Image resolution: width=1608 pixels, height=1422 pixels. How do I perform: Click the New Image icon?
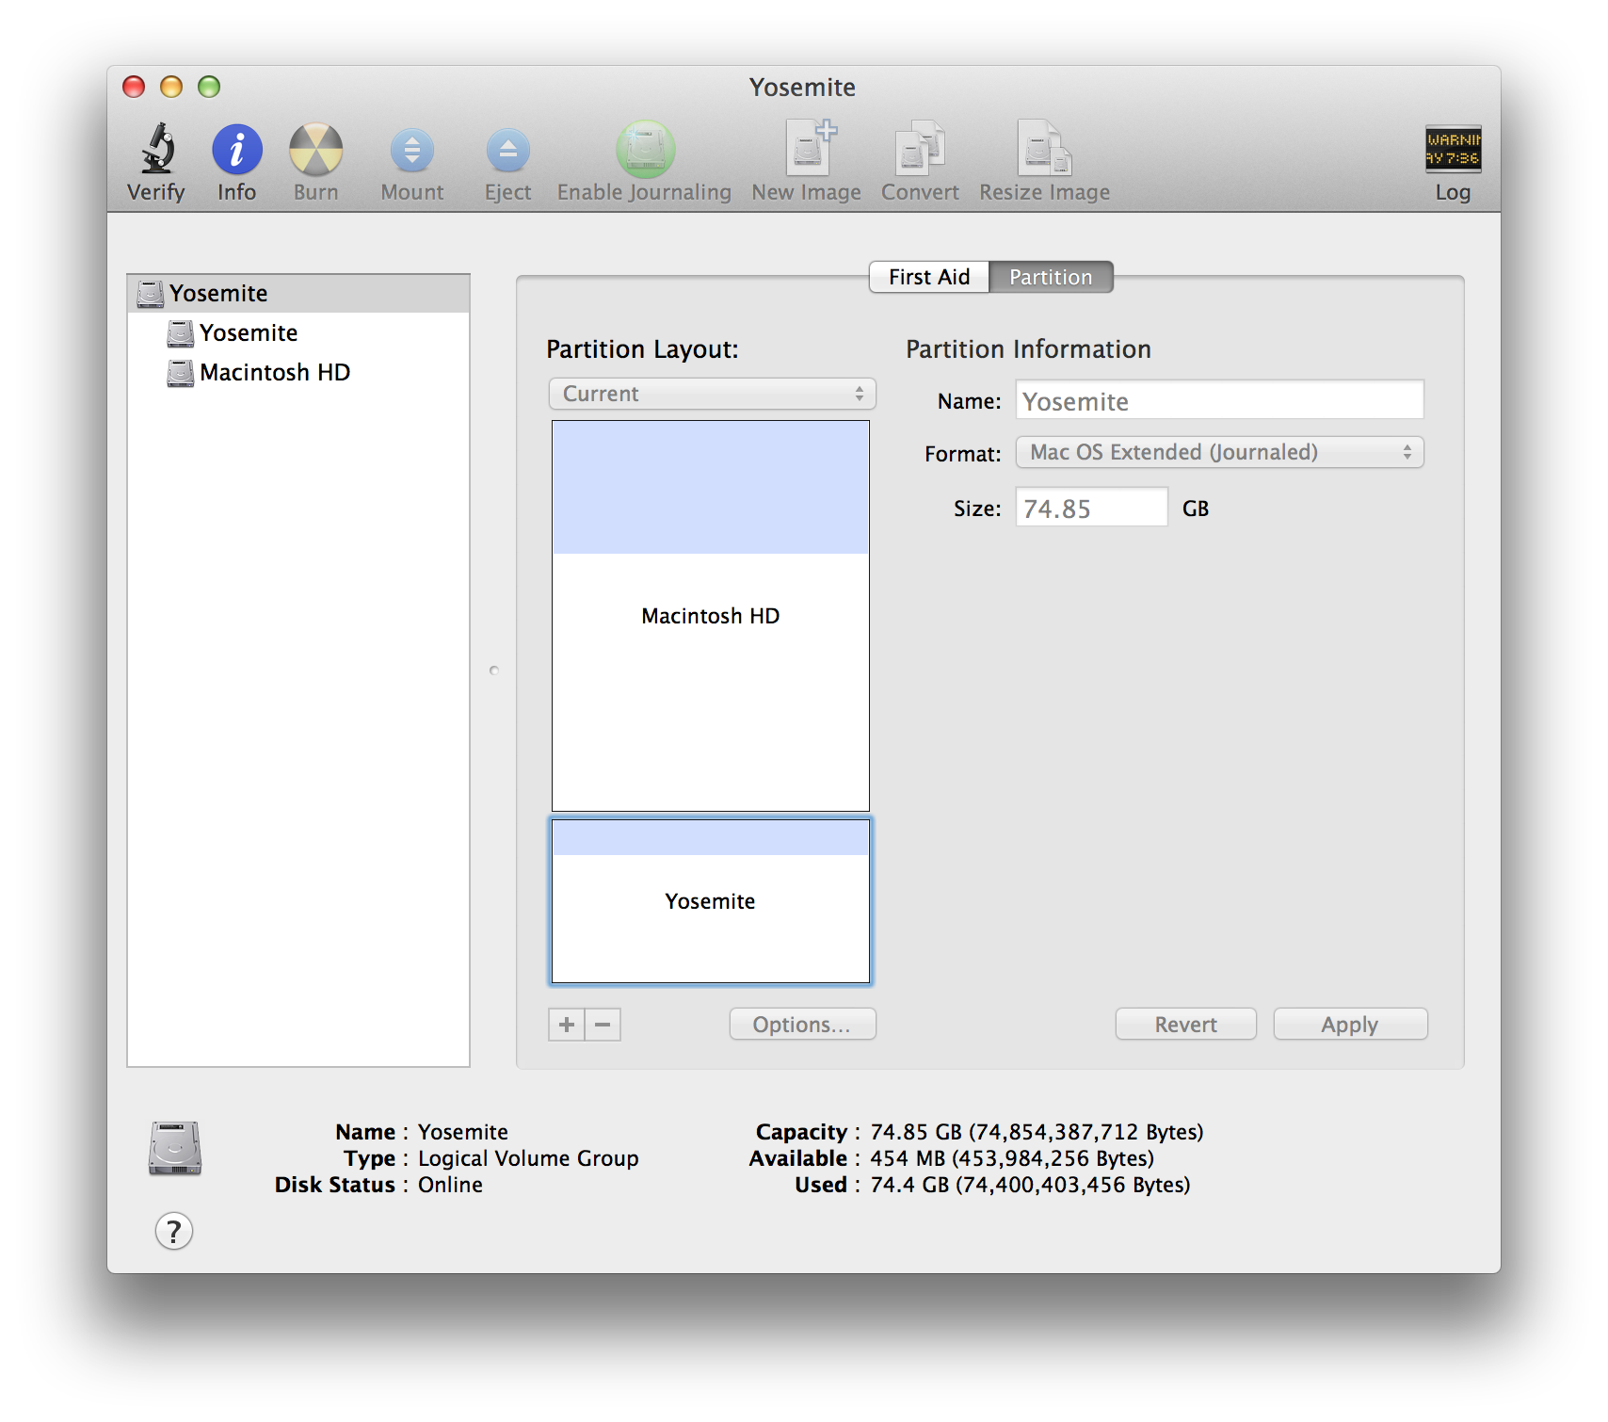(810, 148)
